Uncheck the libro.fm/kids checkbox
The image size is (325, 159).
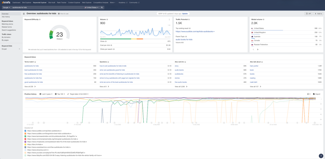coord(25,144)
